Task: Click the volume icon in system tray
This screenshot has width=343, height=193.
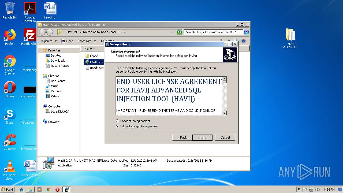Action: [x=318, y=190]
